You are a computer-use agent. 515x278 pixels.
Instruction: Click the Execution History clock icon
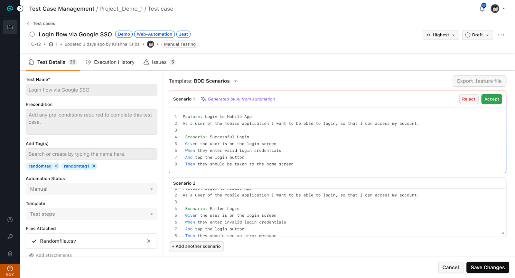click(x=88, y=62)
